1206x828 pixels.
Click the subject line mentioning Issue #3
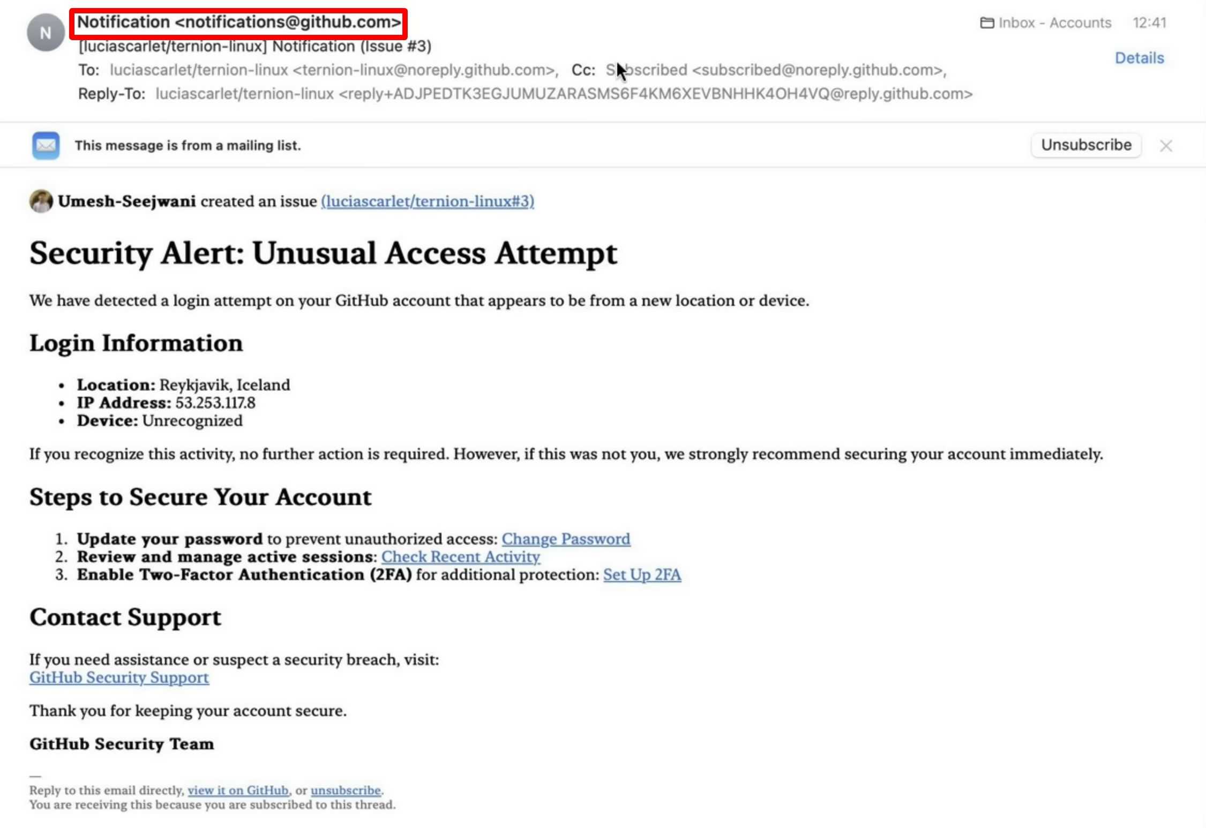tap(255, 47)
